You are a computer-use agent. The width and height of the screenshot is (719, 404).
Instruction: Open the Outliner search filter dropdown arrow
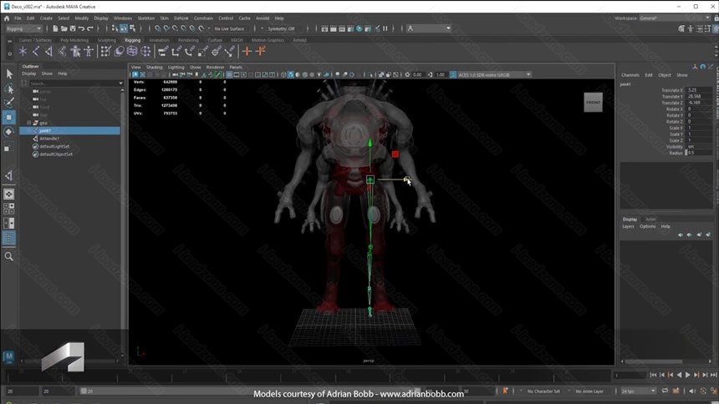121,83
